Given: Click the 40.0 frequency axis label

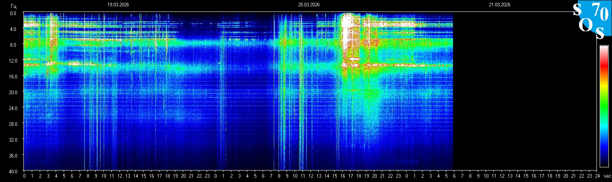Looking at the screenshot, I should (13, 171).
